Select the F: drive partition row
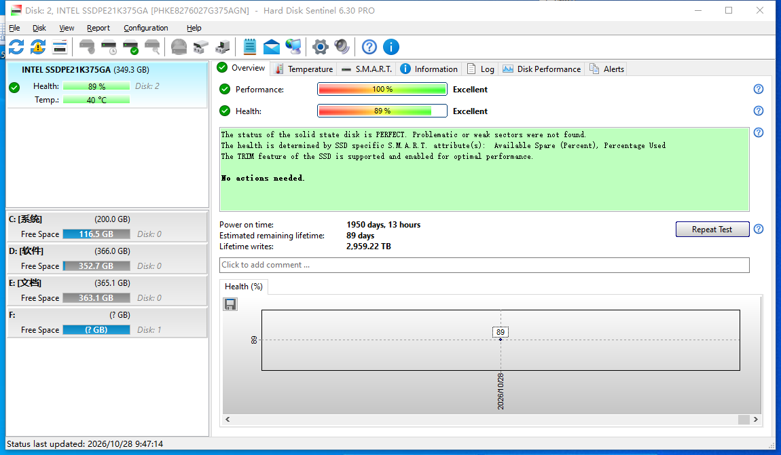The height and width of the screenshot is (455, 781). [x=107, y=322]
